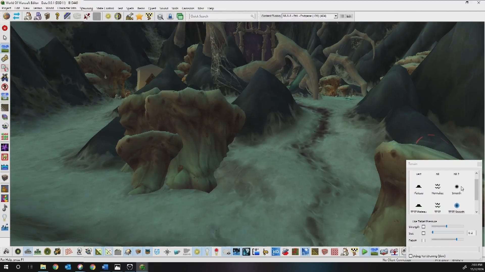This screenshot has height=272, width=485.
Task: Enable Strength tablet pressure checkbox
Action: pos(424,227)
